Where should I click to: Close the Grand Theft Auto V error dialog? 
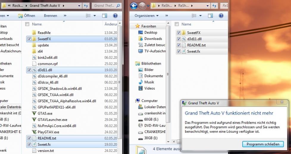(x=282, y=102)
